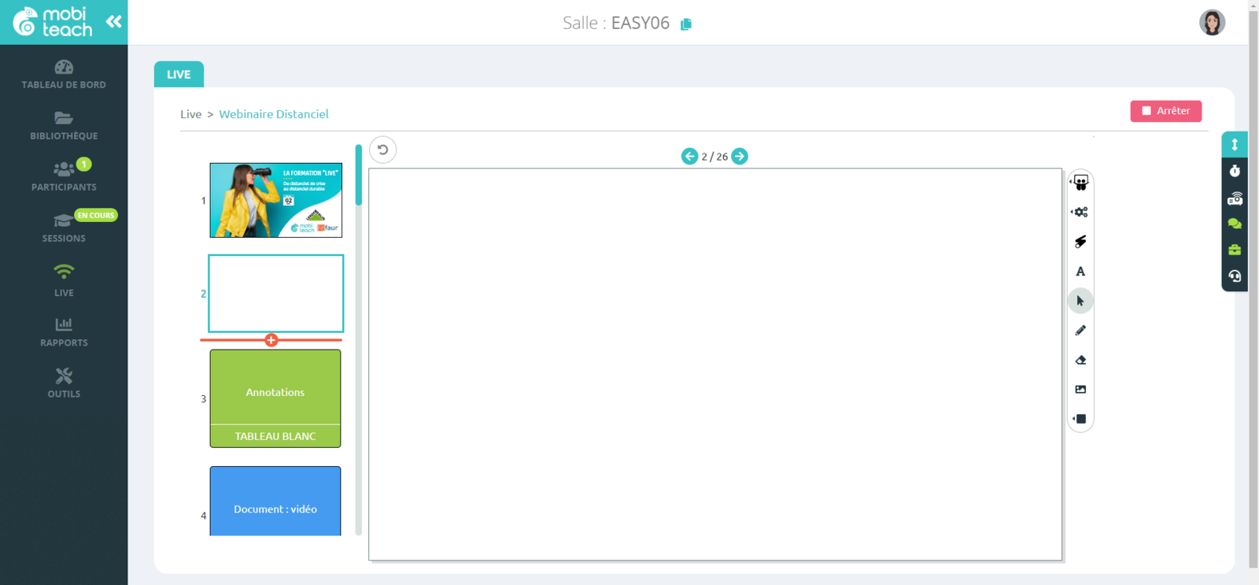Click the Live wifi icon in sidebar
The image size is (1259, 585).
[x=64, y=272]
